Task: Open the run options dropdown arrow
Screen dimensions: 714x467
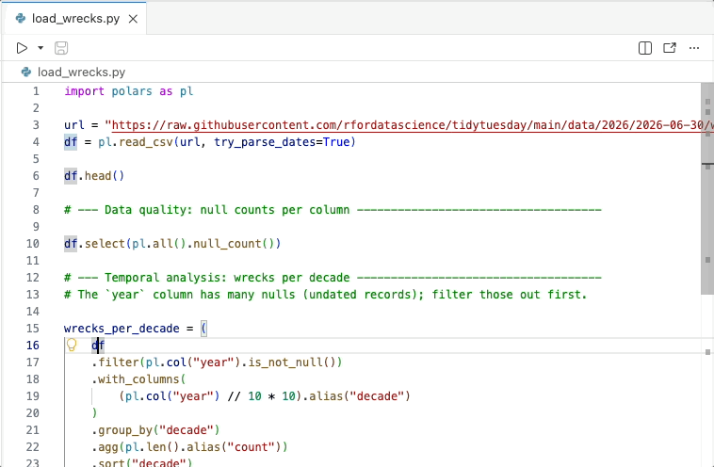Action: (41, 48)
